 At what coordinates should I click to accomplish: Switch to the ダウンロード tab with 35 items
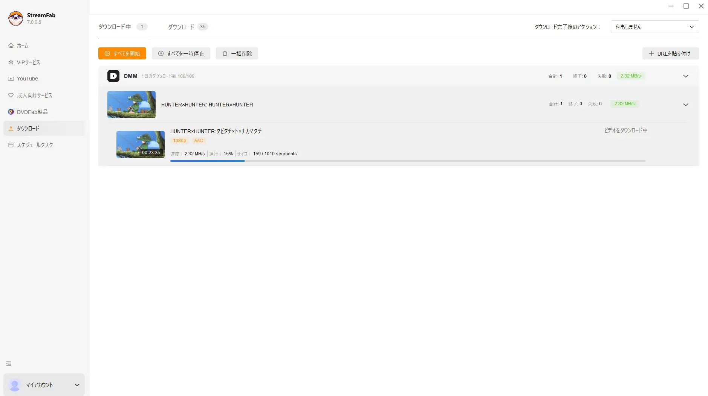tap(188, 27)
